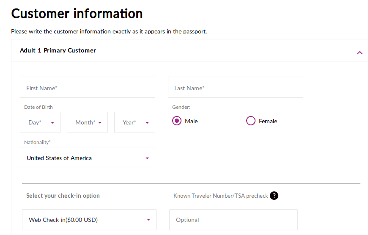The height and width of the screenshot is (235, 368).
Task: Focus the First Name input field
Action: tap(87, 88)
